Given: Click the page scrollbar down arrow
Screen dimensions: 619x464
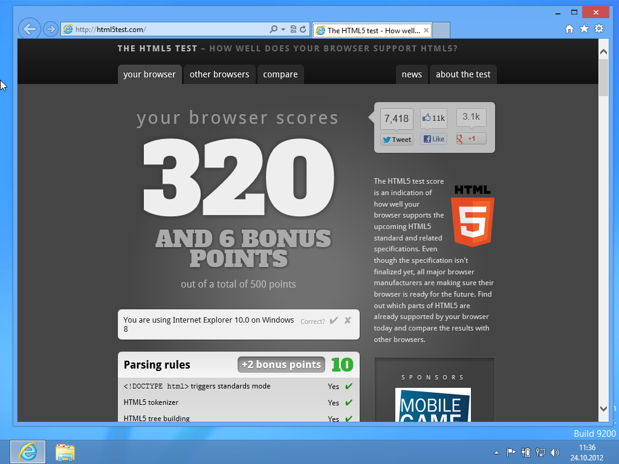Looking at the screenshot, I should (603, 409).
